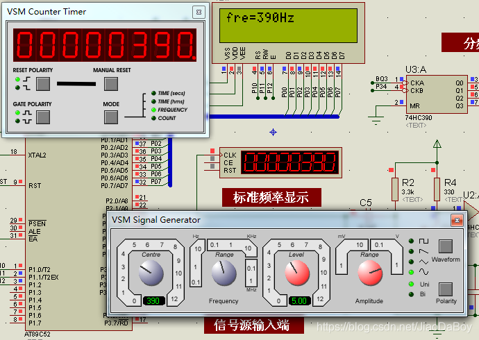Close the VSM Signal Generator window

coord(456,220)
